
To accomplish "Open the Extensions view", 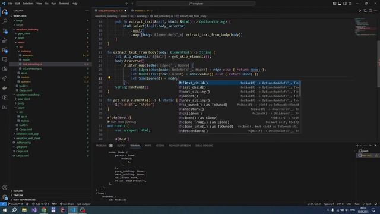I will pos(5,50).
